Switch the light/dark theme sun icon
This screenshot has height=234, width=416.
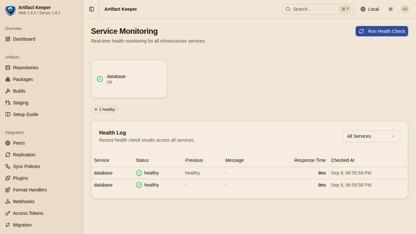coord(391,9)
